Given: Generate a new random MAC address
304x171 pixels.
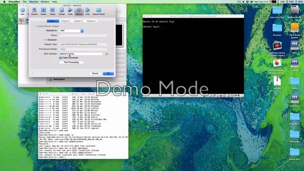Looking at the screenshot, I should 106,54.
